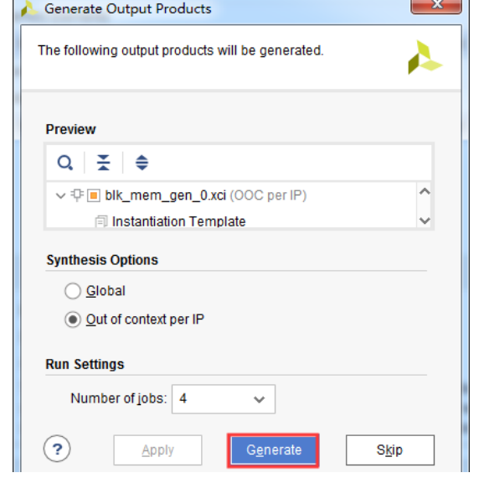479x478 pixels.
Task: Select blk_mem_gen_0.xci in the Preview tree
Action: pos(165,195)
